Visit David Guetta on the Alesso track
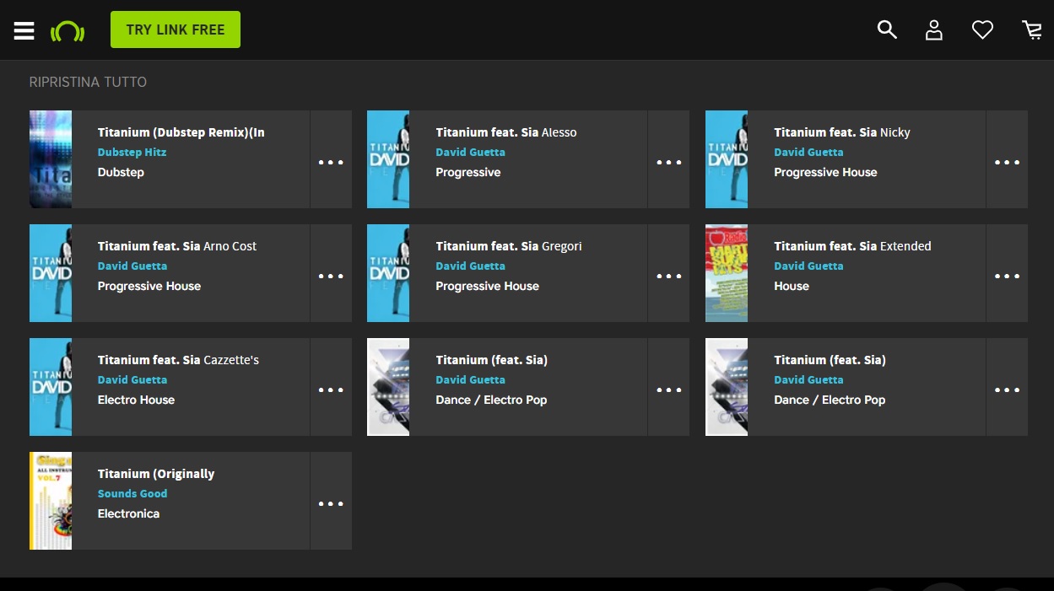Screen dimensions: 1054x591 point(471,153)
